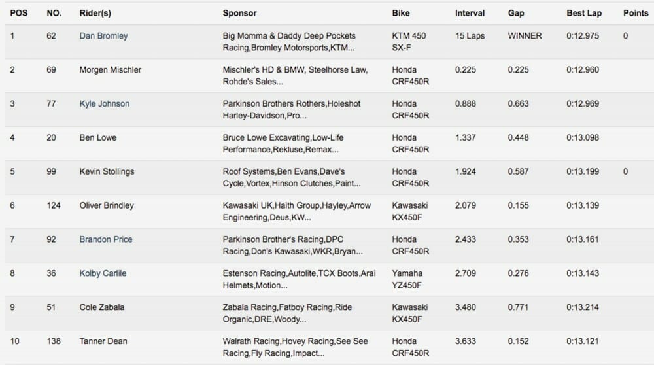654x365 pixels.
Task: Open Kyle Johnson rider profile
Action: coord(104,104)
